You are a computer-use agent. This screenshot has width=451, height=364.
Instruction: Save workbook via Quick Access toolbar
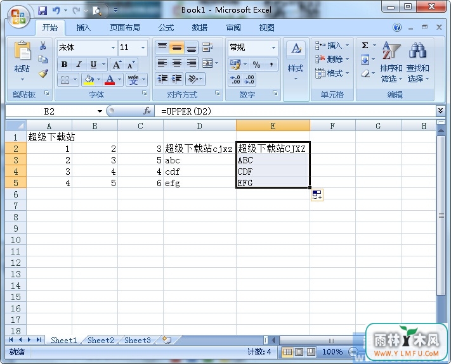42,11
